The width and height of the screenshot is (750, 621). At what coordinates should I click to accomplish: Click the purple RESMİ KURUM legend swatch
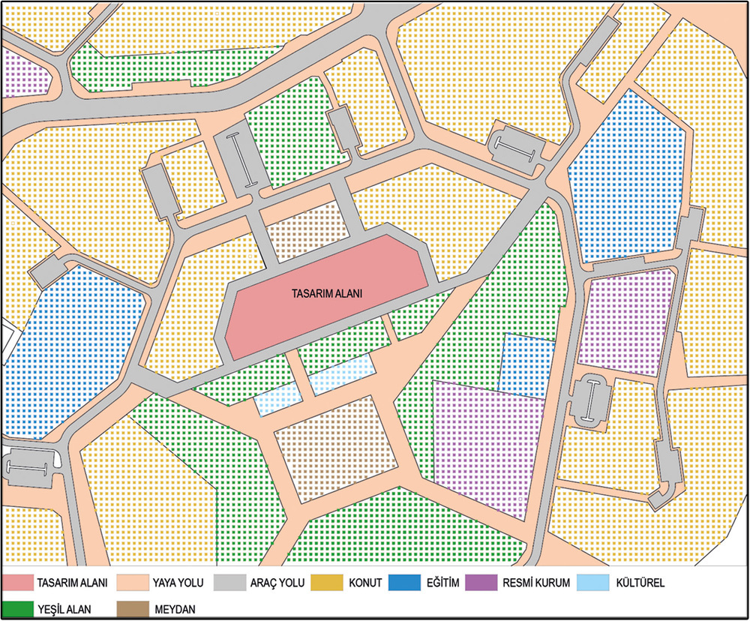tap(481, 583)
